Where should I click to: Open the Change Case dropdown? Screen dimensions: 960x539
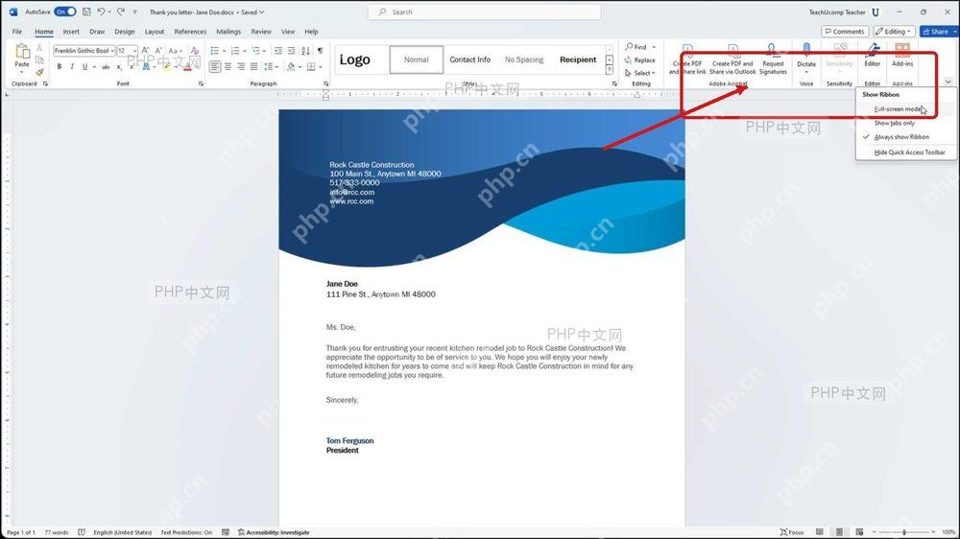[175, 51]
